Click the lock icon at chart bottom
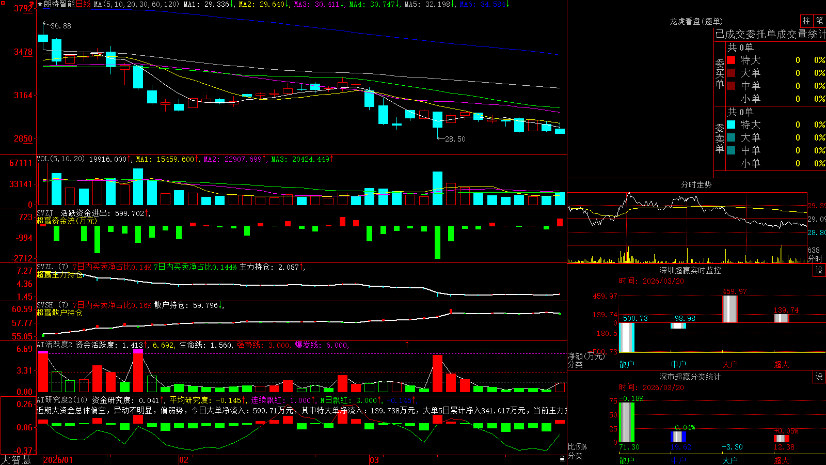Screen dimensions: 826x465 563,458
